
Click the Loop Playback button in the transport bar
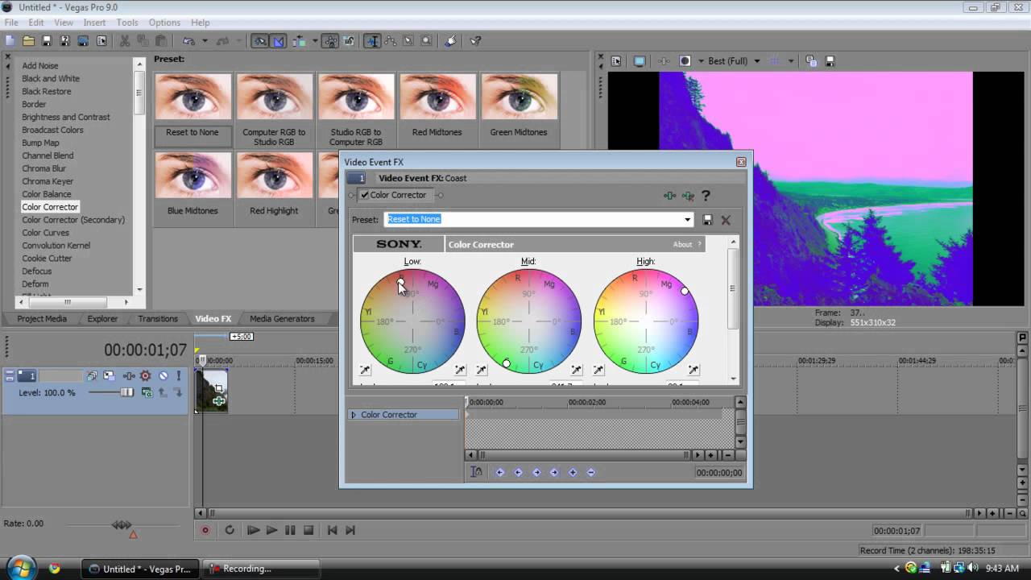pyautogui.click(x=230, y=530)
